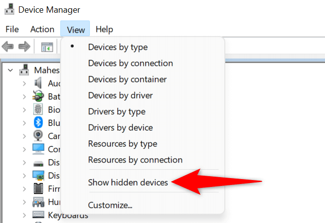Open the File menu

coord(12,29)
